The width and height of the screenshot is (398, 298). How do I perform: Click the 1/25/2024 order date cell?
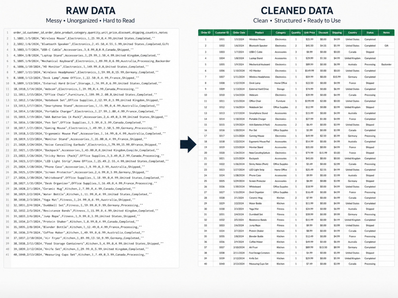(x=239, y=159)
